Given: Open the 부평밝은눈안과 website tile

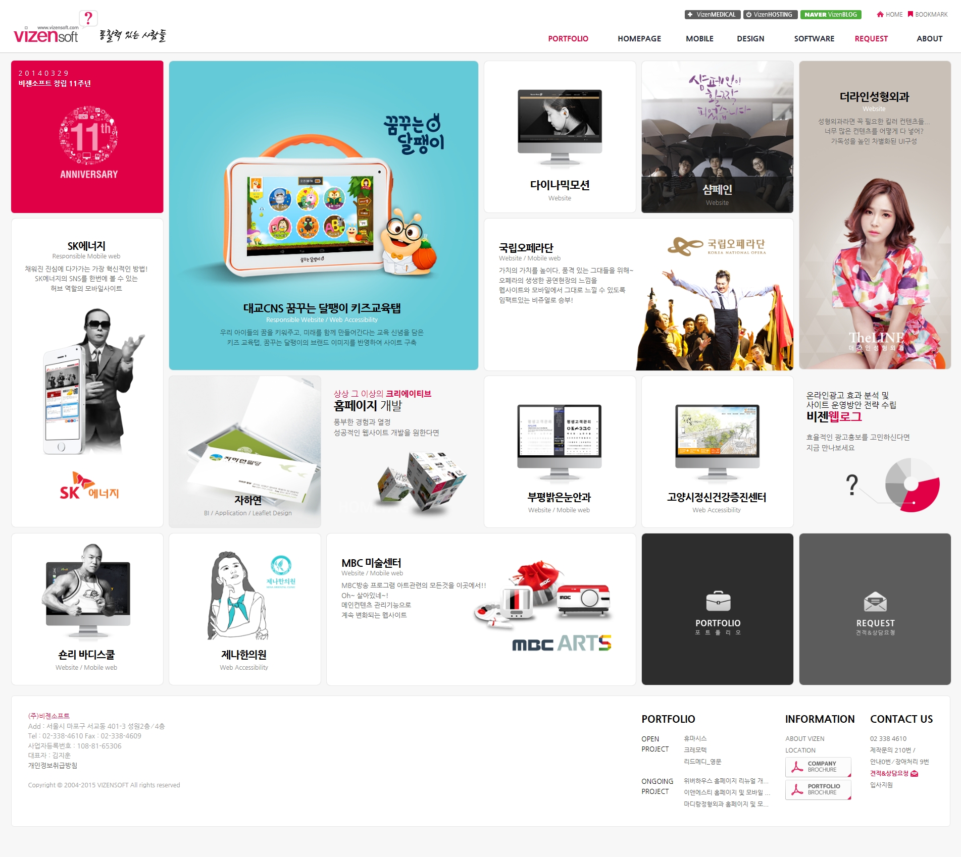Looking at the screenshot, I should coord(560,452).
